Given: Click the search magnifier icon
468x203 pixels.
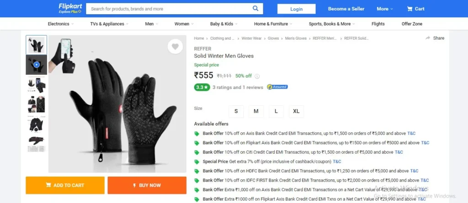Looking at the screenshot, I should (255, 8).
